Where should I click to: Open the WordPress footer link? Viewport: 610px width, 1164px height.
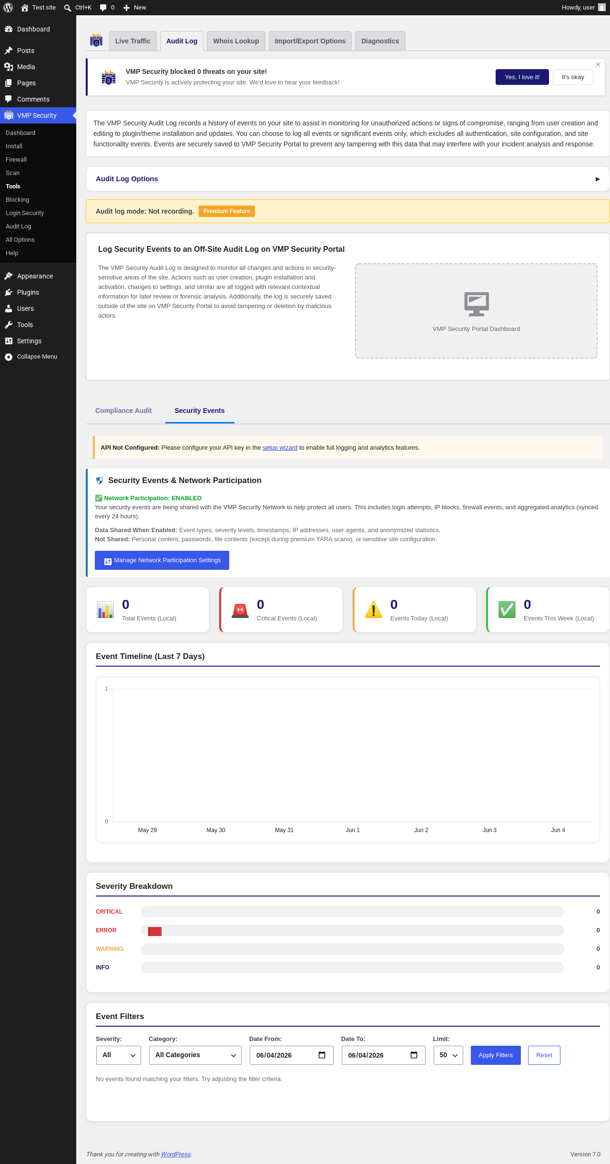176,1154
